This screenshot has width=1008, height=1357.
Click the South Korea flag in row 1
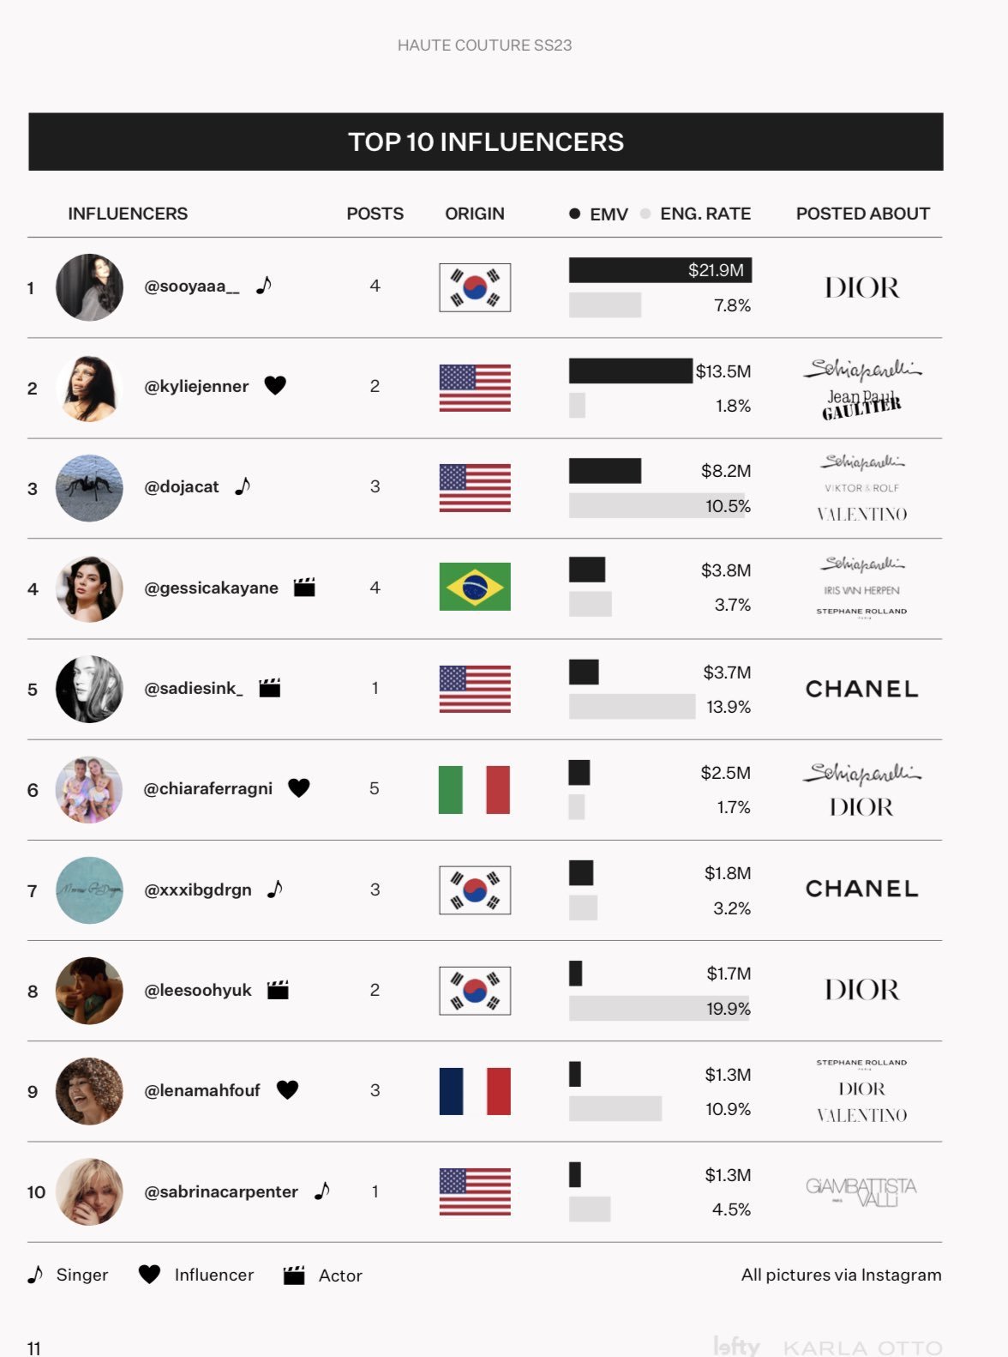(475, 287)
